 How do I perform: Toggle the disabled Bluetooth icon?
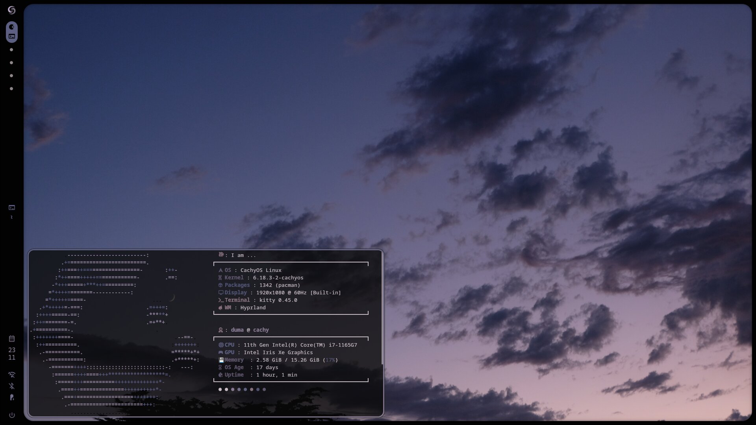[x=12, y=386]
